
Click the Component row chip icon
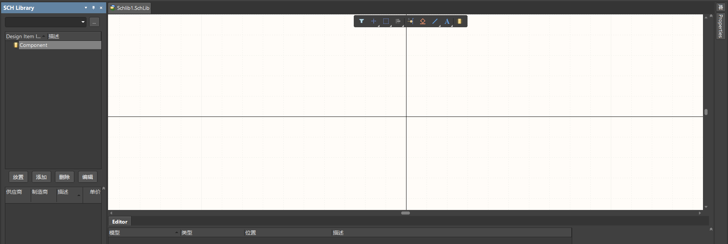16,45
